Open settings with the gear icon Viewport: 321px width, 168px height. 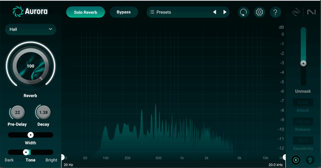coord(259,12)
